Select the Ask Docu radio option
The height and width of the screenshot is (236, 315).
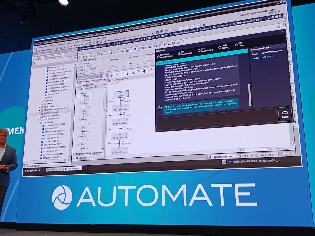click(236, 45)
